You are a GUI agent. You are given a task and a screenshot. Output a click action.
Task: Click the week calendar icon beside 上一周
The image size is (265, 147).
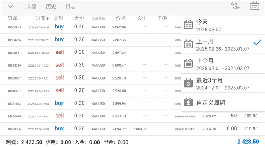188,44
